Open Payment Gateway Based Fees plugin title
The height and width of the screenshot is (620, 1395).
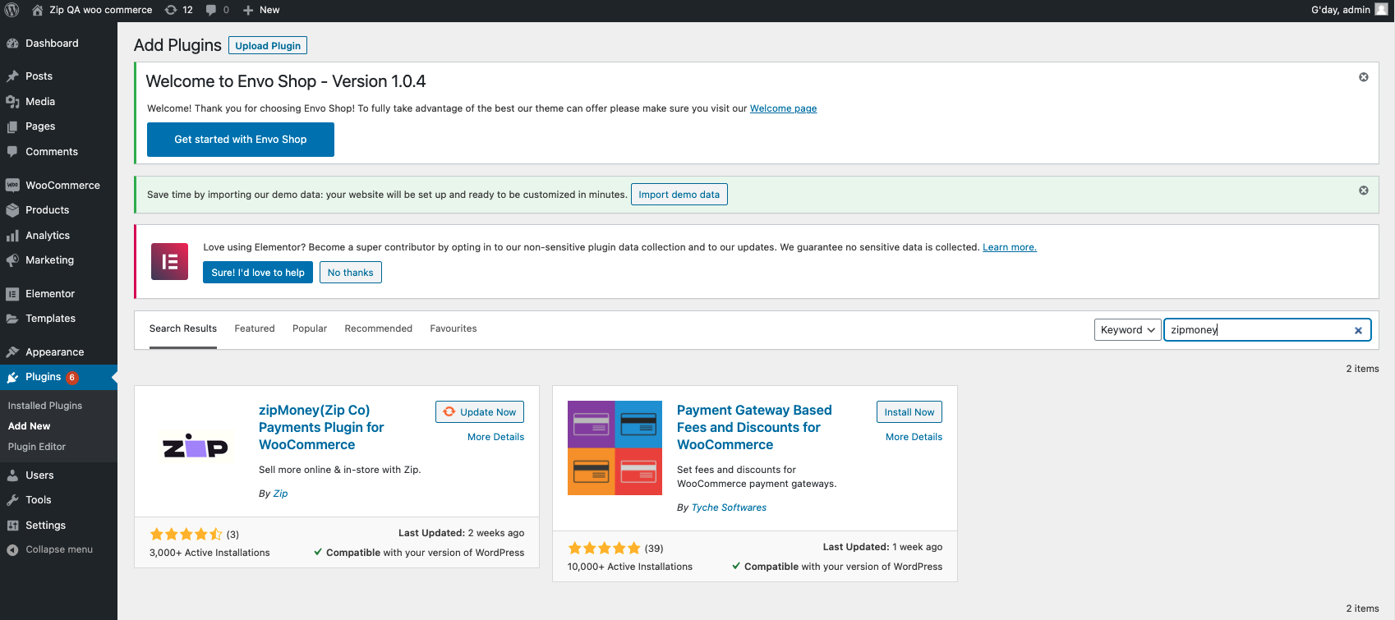pos(754,427)
